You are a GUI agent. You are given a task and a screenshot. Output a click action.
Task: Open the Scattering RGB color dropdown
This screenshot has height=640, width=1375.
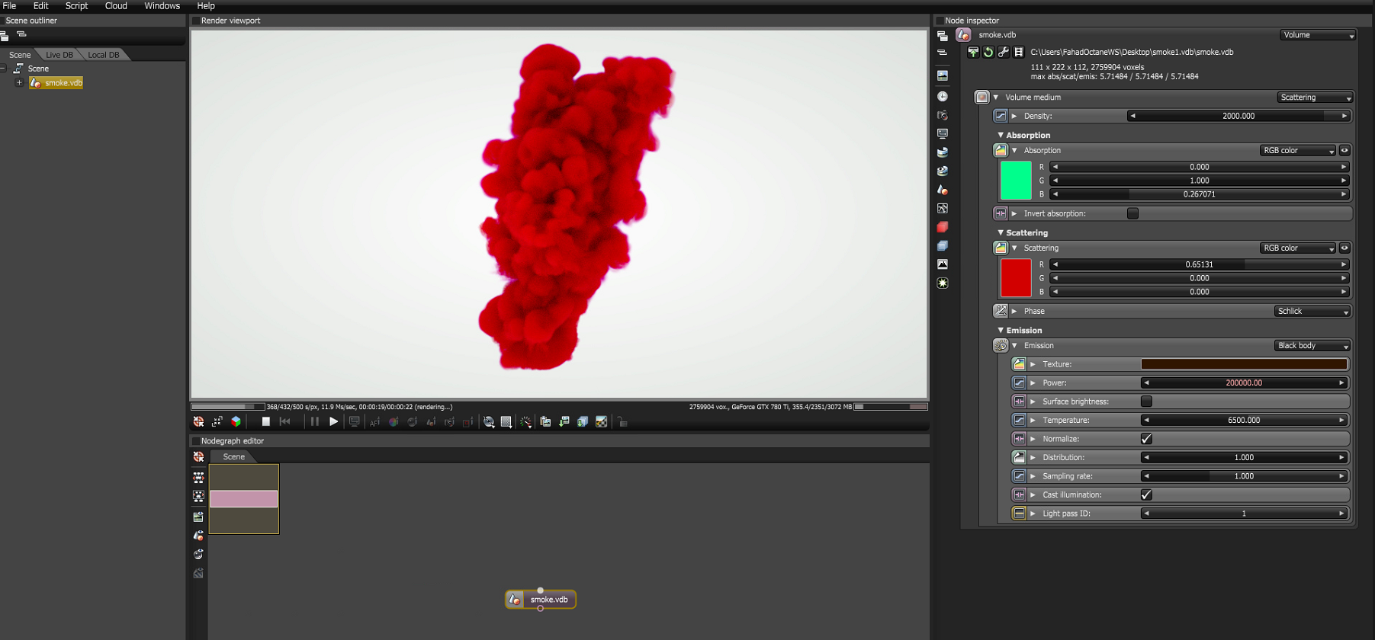1298,248
